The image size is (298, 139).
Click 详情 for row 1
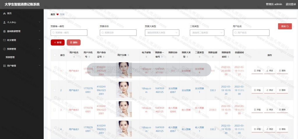point(257,71)
